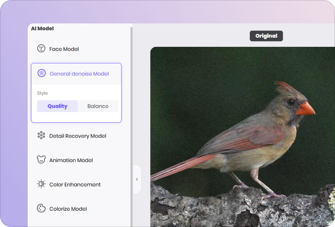335x227 pixels.
Task: Choose Face Model from the AI Model list
Action: click(64, 49)
